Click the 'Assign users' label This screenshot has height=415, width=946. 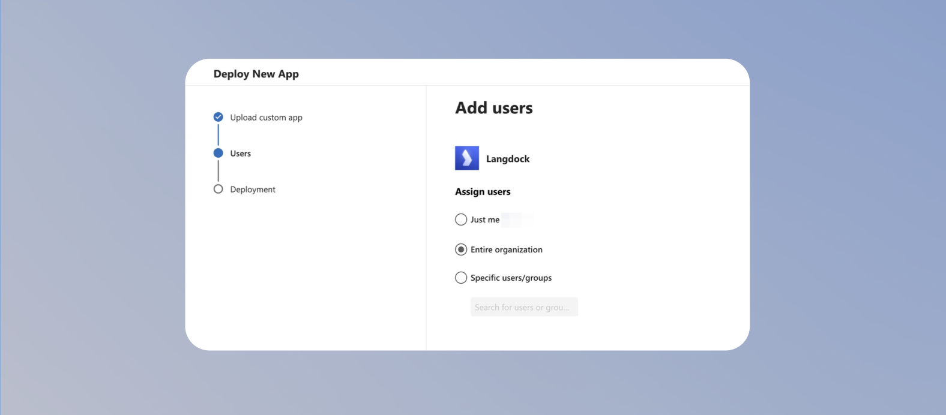click(483, 192)
